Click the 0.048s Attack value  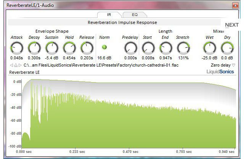pos(16,58)
